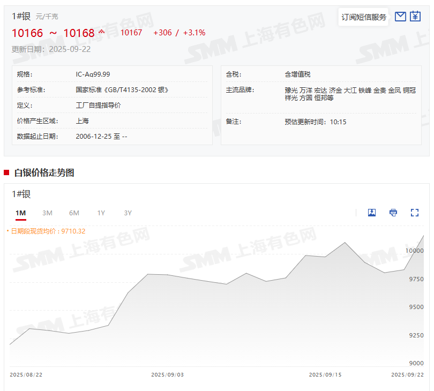Select the 1M time range tab
Image resolution: width=434 pixels, height=391 pixels.
click(x=20, y=213)
